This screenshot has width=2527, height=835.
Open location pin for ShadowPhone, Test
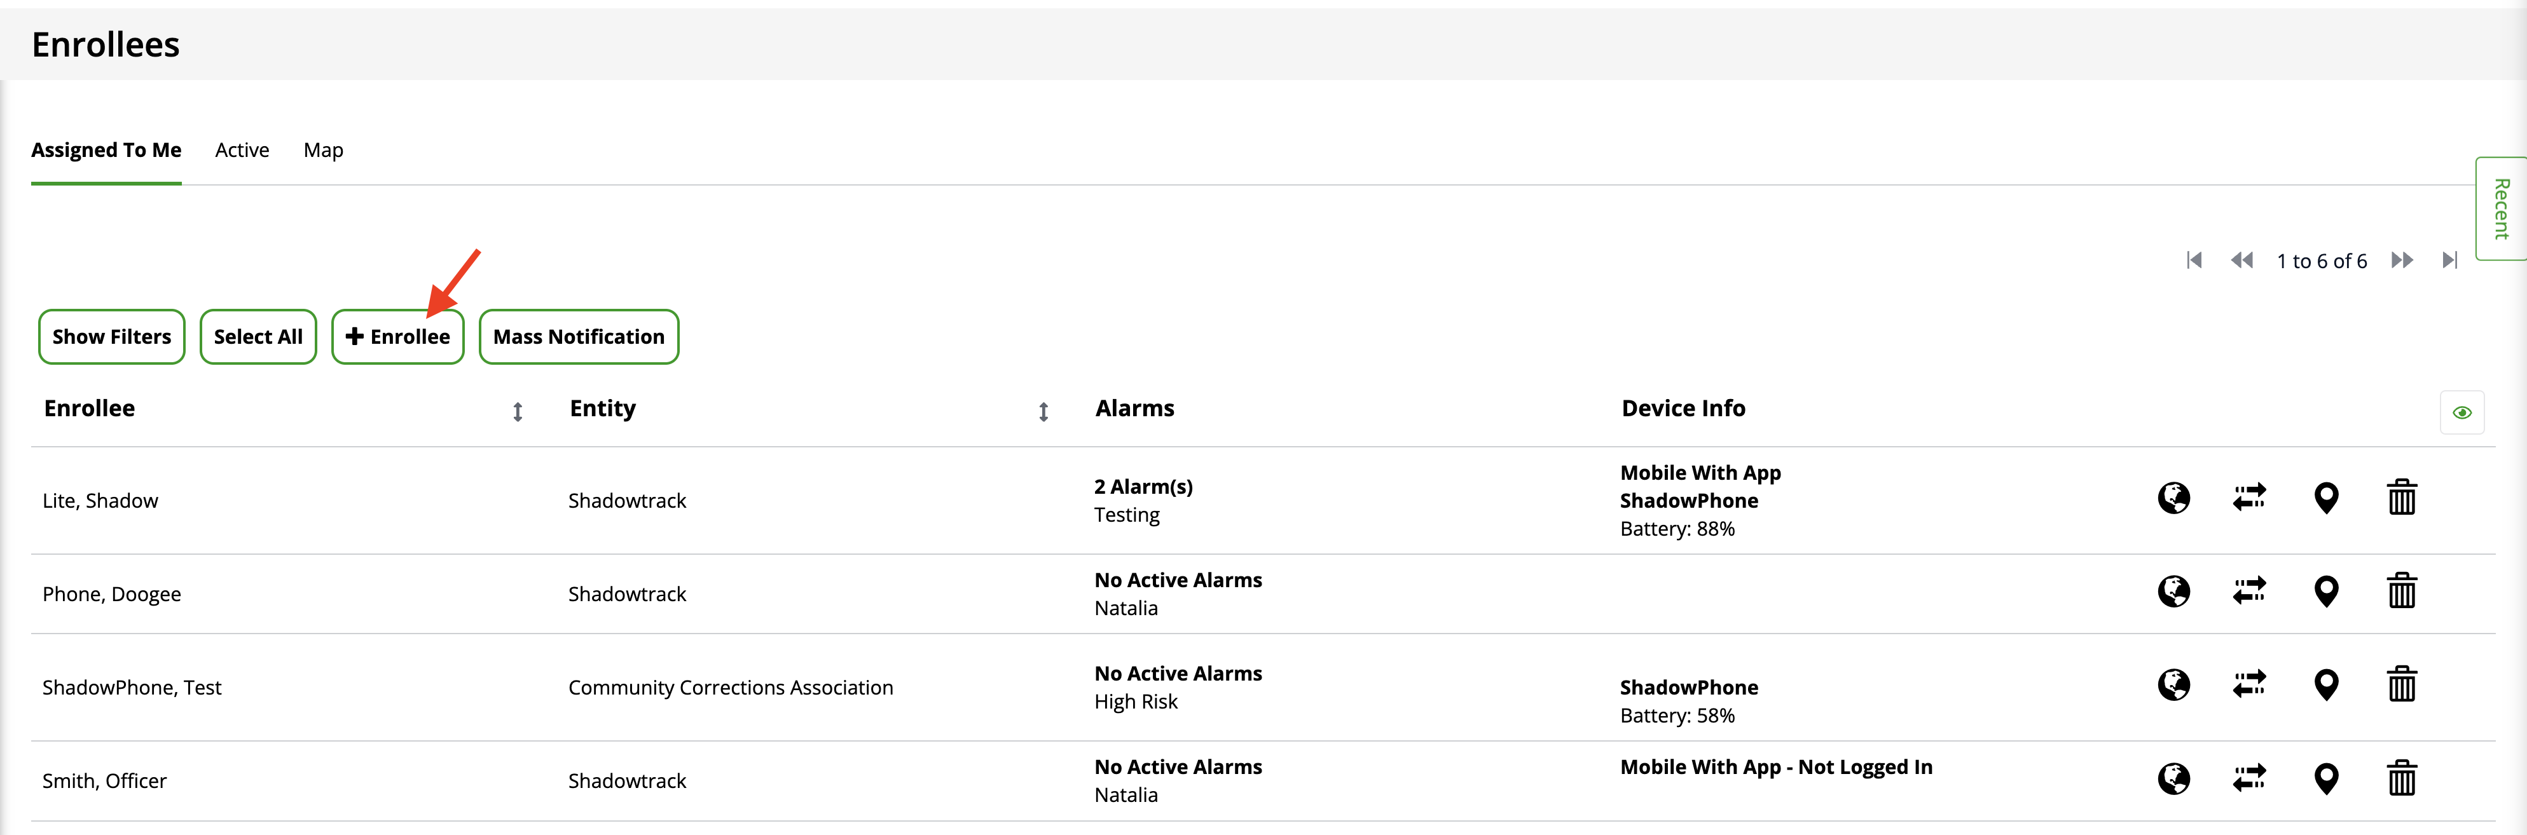2325,684
